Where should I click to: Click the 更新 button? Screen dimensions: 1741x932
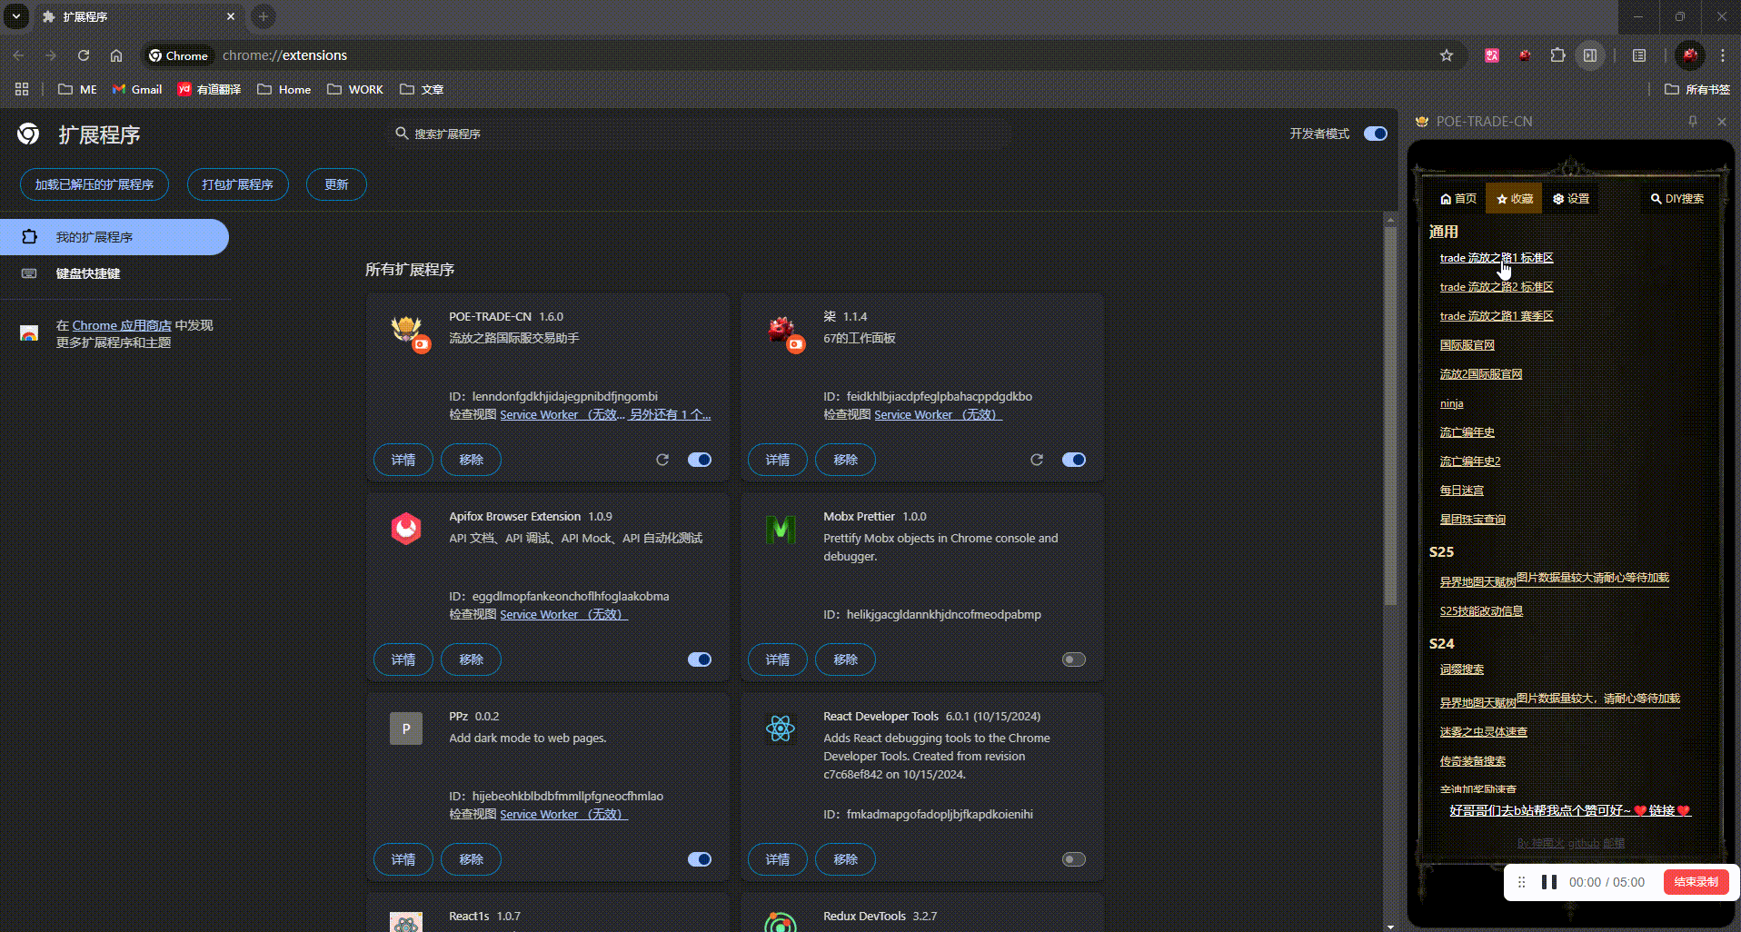click(x=336, y=184)
